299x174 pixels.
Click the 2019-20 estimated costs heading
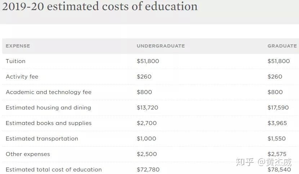100,6
